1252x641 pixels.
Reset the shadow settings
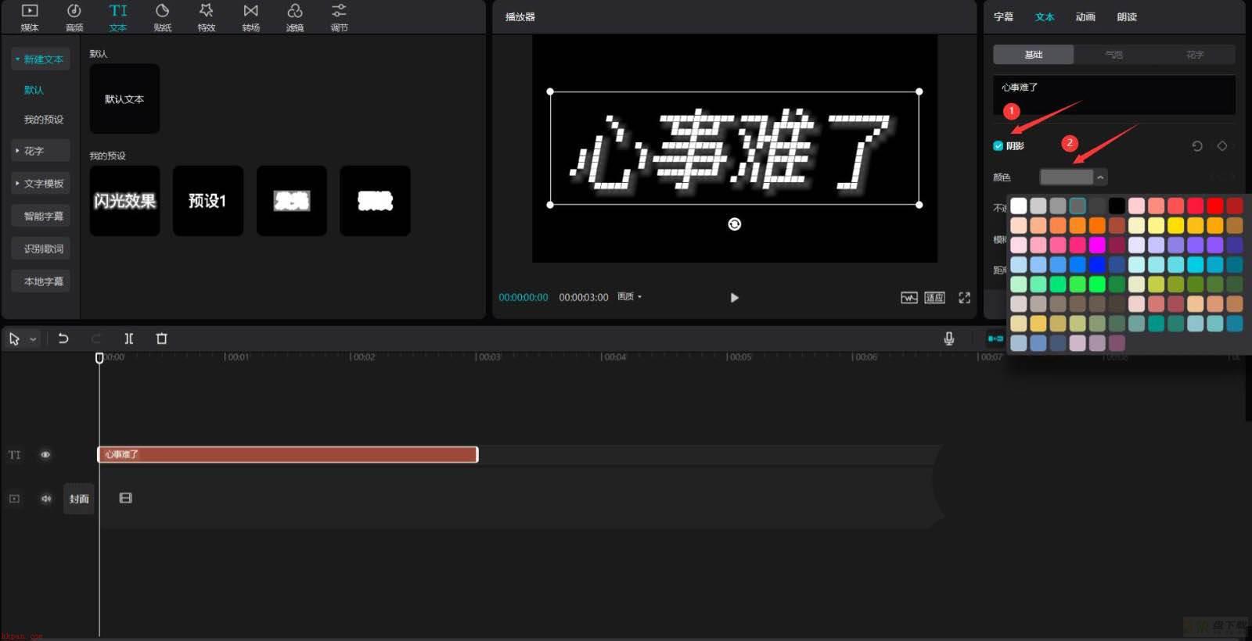pyautogui.click(x=1196, y=146)
